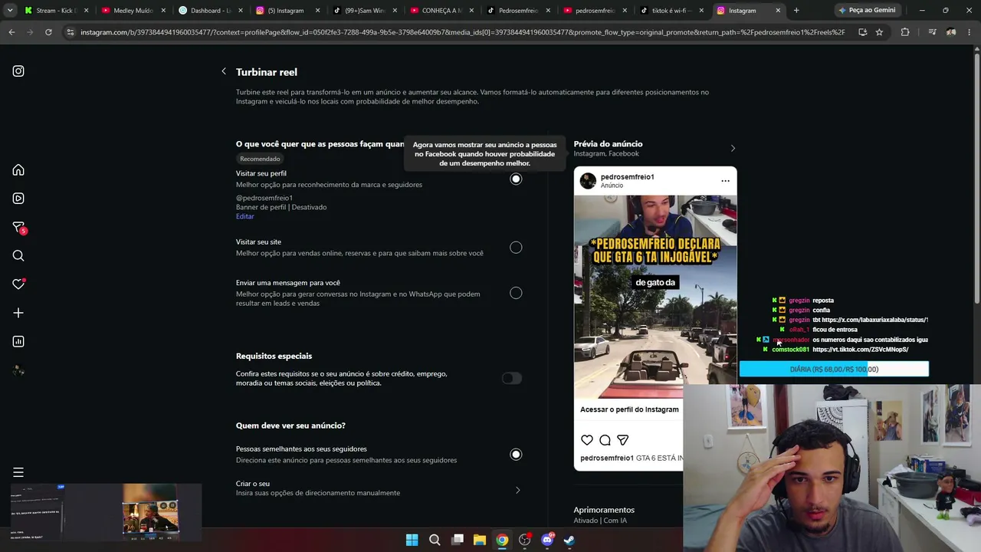Open direct messages with 5 badge
Screen dimensions: 981x552
[19, 228]
